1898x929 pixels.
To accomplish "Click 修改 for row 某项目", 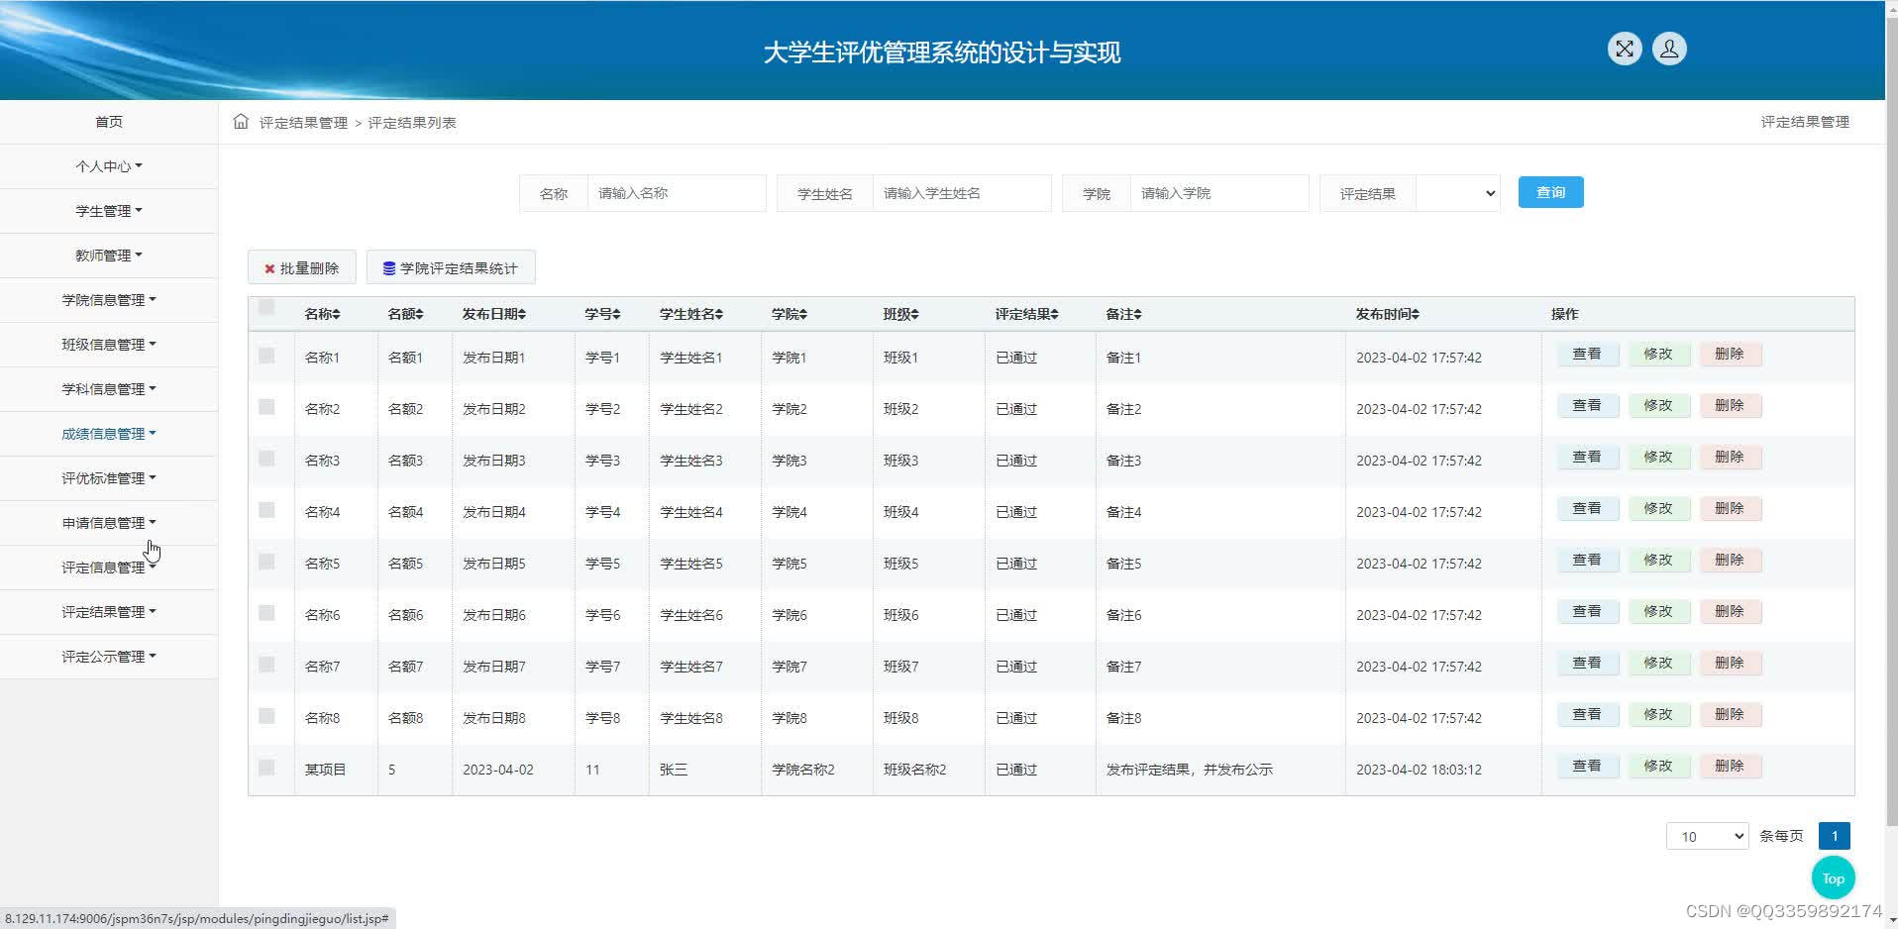I will click(1658, 766).
